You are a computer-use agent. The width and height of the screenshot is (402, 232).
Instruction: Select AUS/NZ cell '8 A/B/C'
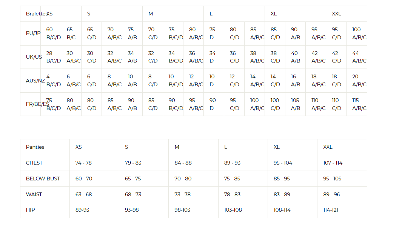click(112, 81)
